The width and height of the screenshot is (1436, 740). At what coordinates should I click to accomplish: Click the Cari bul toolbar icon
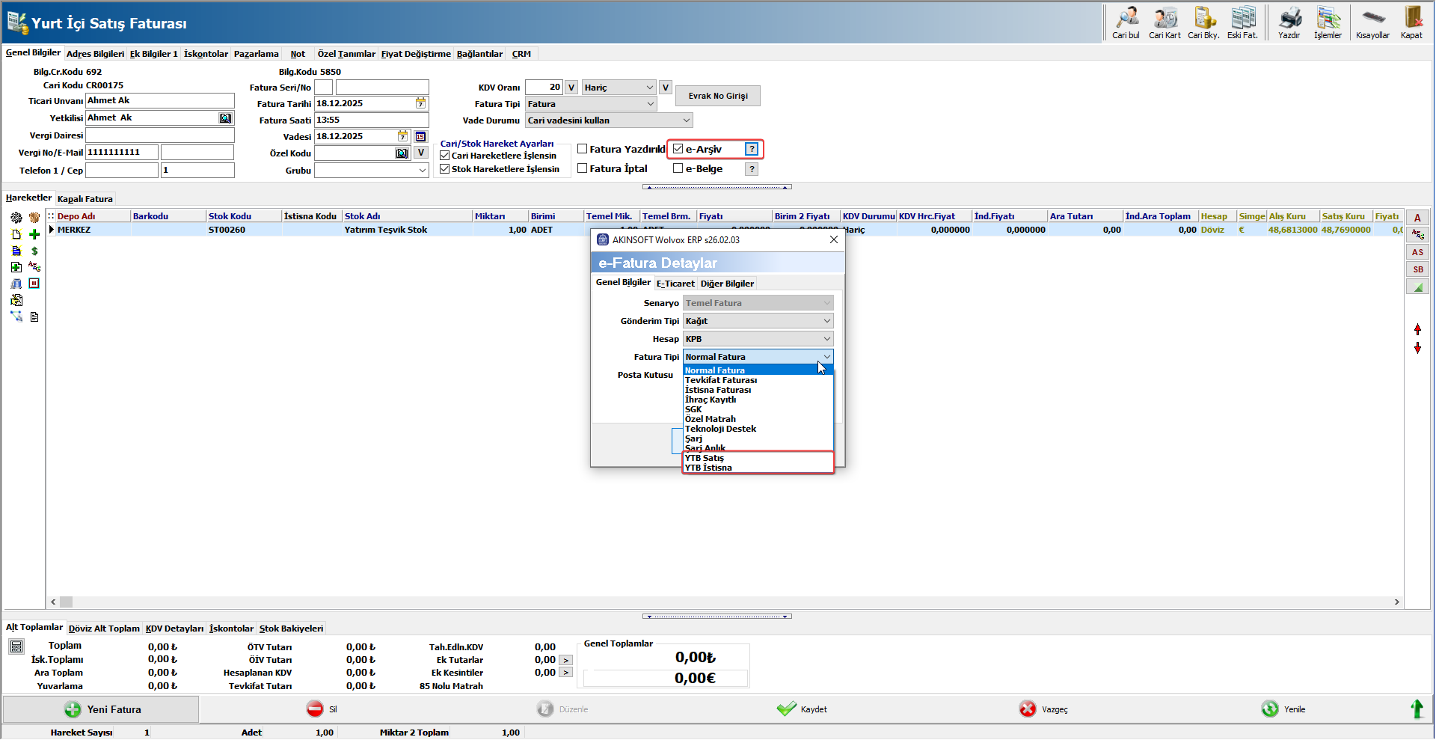[x=1126, y=19]
